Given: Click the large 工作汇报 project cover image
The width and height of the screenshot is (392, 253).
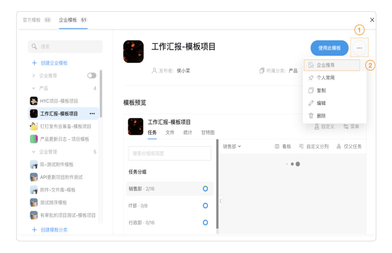Looking at the screenshot, I should click(x=134, y=52).
